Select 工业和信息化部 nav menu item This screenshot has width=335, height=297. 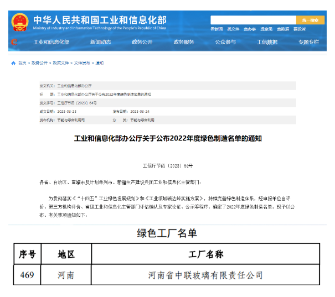tap(51, 42)
